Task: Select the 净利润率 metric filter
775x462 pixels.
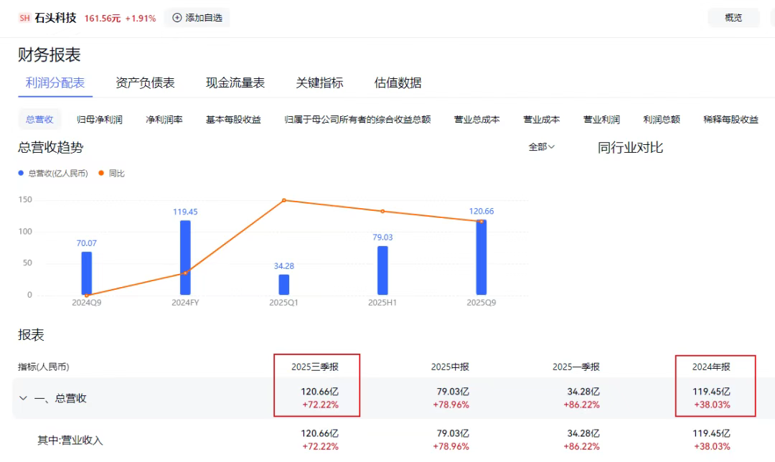Action: point(164,120)
